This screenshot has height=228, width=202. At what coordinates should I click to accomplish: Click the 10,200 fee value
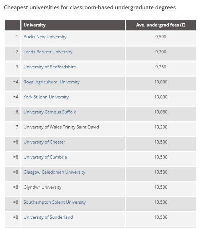[161, 127]
